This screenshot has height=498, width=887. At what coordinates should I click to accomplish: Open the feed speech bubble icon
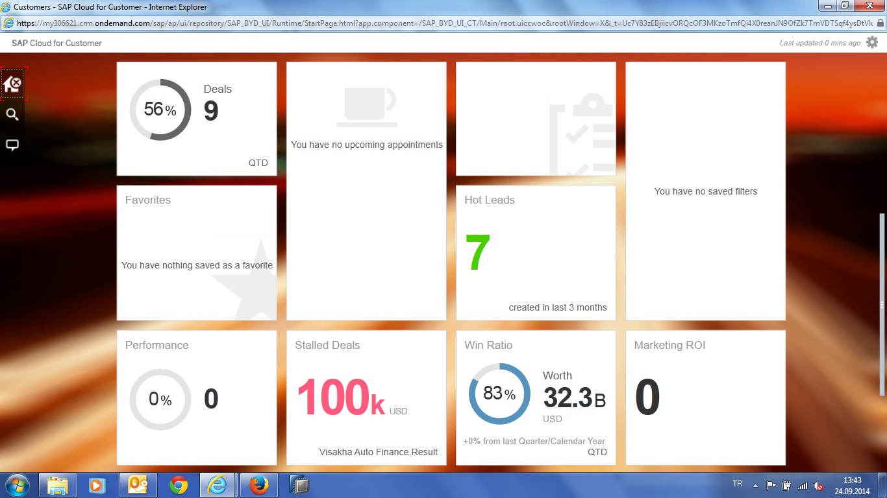coord(12,145)
